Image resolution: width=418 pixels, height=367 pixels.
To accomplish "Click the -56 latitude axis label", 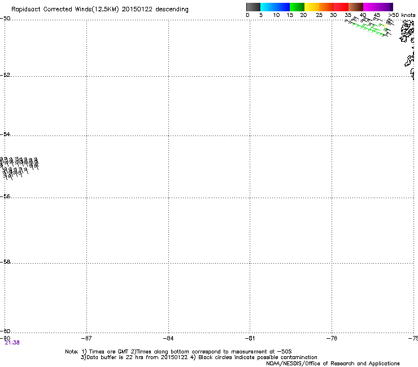I will click(x=5, y=196).
